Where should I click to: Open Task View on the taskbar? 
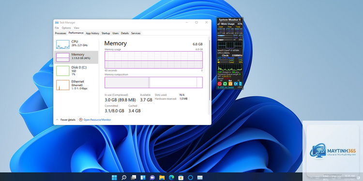(x=134, y=177)
